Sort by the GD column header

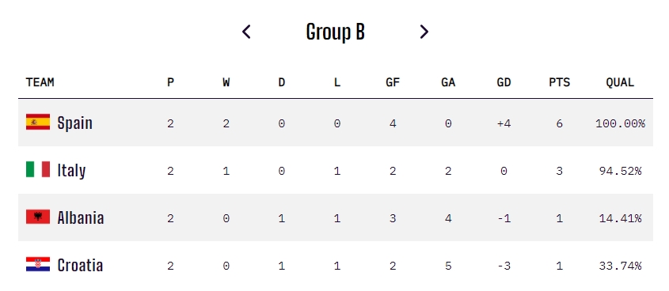tap(504, 82)
